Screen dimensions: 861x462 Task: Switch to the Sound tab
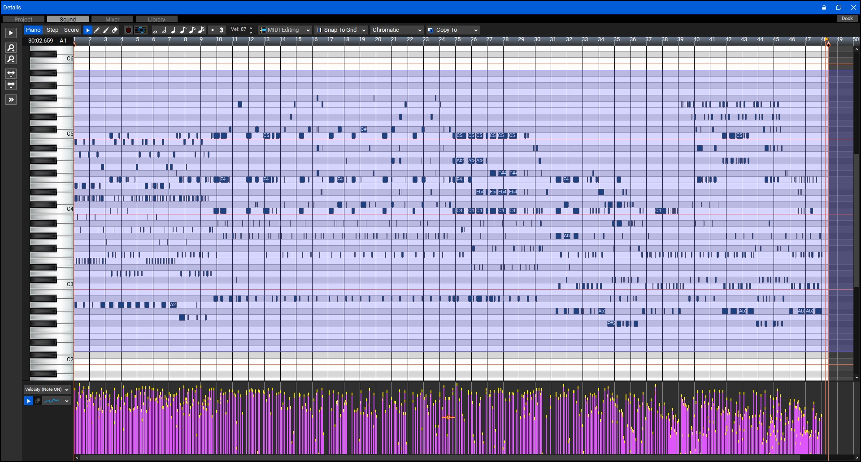click(x=68, y=19)
